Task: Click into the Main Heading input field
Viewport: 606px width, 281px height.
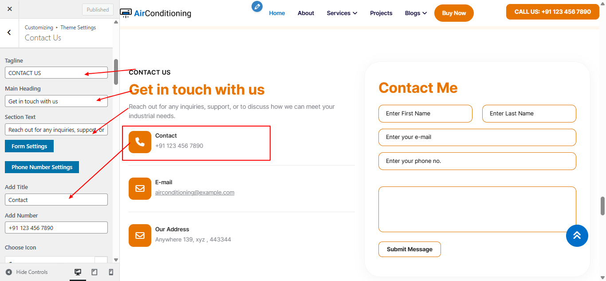Action: pos(56,101)
